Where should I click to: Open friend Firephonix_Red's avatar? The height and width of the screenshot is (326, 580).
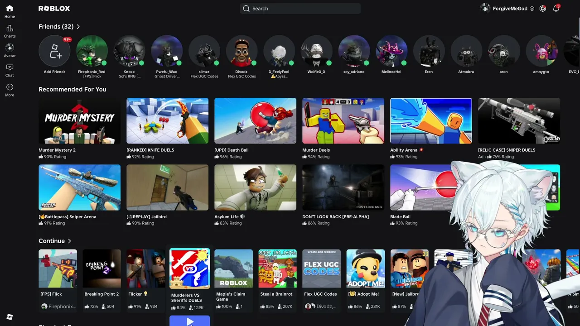coord(92,51)
